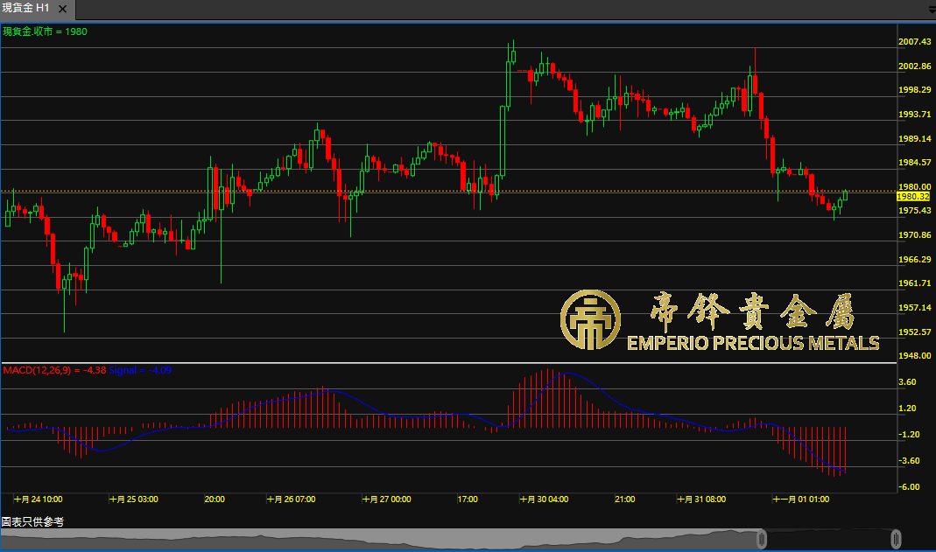Click the Emperio Precious Metals gold logo emblem
Image resolution: width=936 pixels, height=552 pixels.
pyautogui.click(x=591, y=320)
